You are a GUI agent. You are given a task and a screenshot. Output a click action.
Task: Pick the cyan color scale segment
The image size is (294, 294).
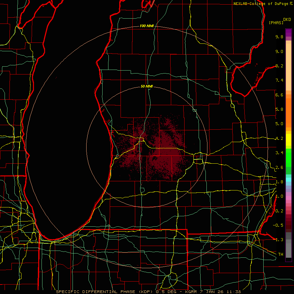tap(288, 180)
